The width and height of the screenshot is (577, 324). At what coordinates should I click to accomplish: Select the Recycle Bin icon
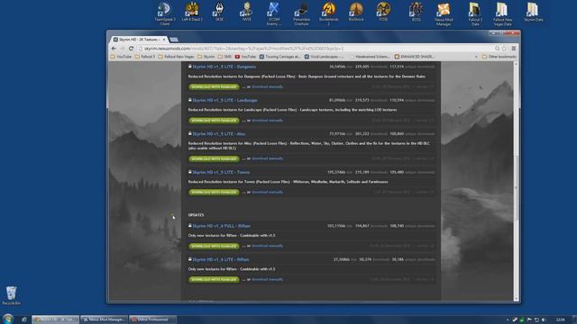click(x=12, y=296)
